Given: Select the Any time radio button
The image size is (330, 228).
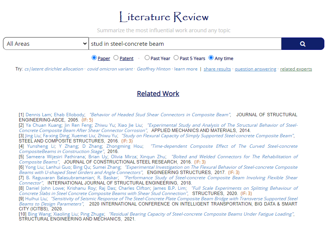Looking at the screenshot, I should (211, 58).
